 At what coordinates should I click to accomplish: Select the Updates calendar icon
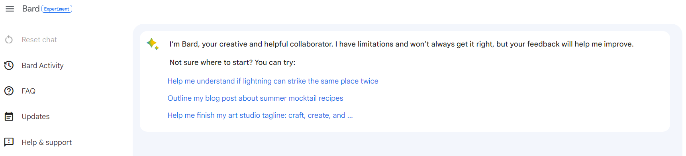coord(9,116)
